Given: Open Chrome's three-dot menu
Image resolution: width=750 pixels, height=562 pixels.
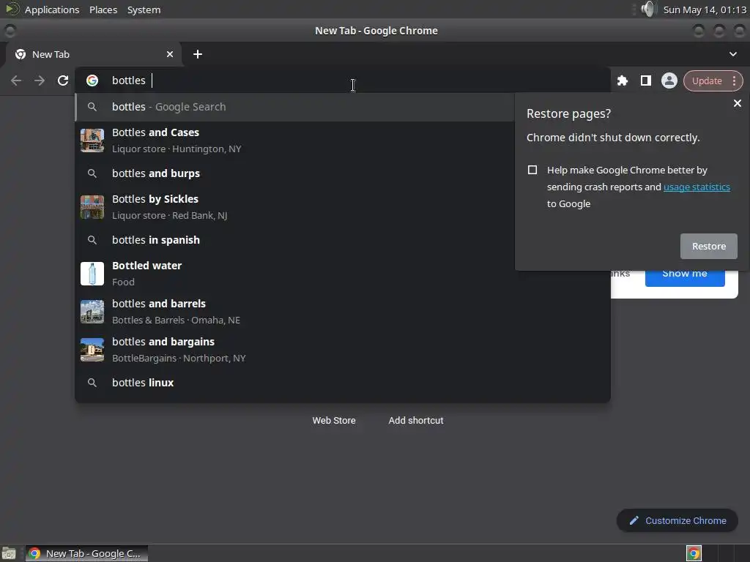Looking at the screenshot, I should [734, 80].
